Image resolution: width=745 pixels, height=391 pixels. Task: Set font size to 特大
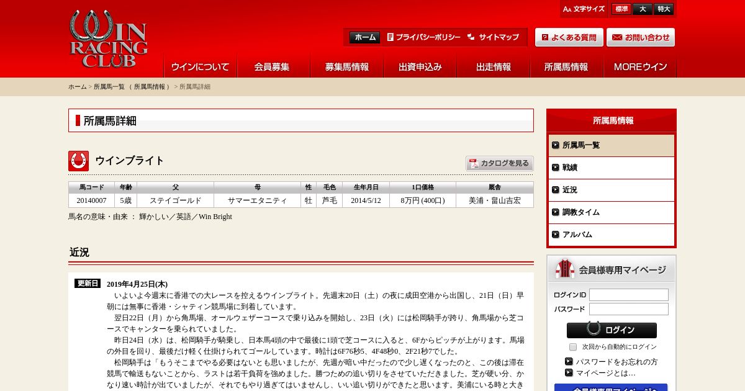(x=664, y=9)
